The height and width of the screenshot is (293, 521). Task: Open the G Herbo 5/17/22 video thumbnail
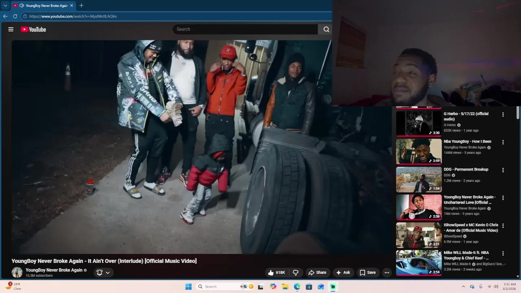pyautogui.click(x=419, y=123)
